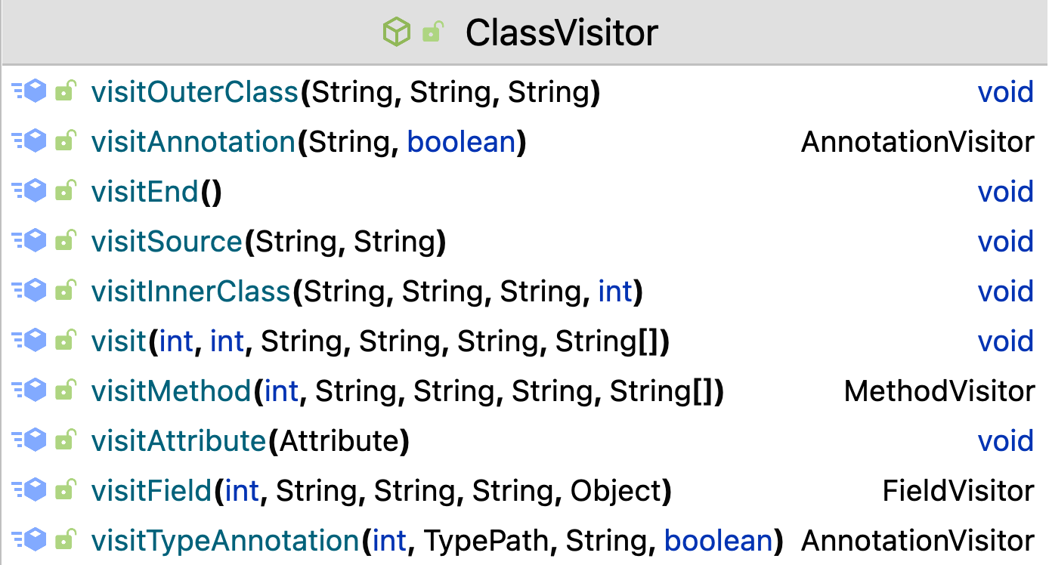Select the visitSource method name
This screenshot has height=565, width=1049.
(167, 242)
